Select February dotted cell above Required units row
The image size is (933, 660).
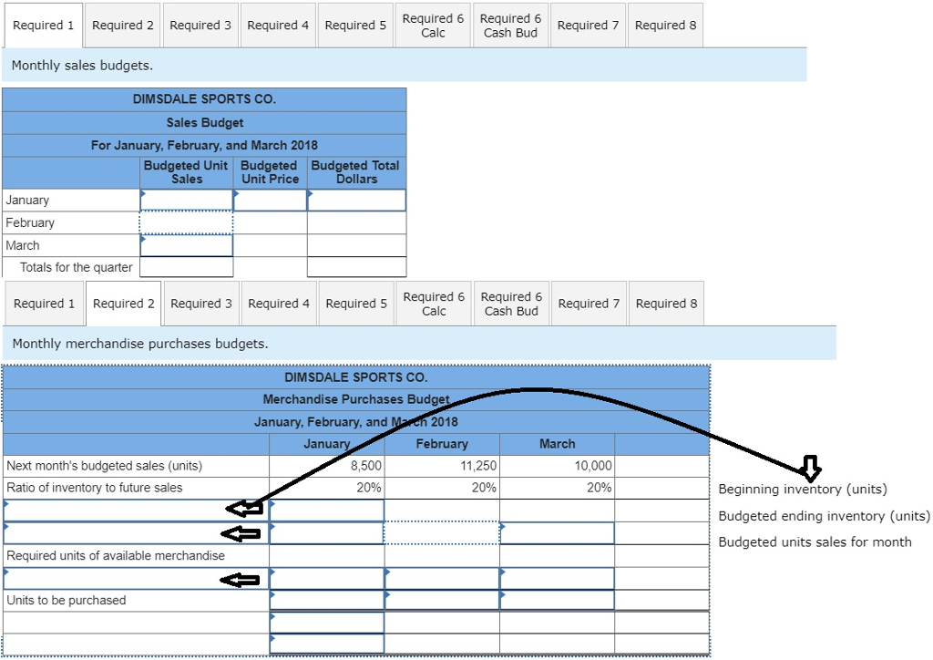(x=442, y=533)
